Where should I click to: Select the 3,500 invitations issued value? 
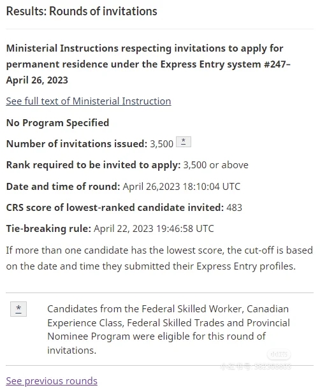click(x=161, y=144)
